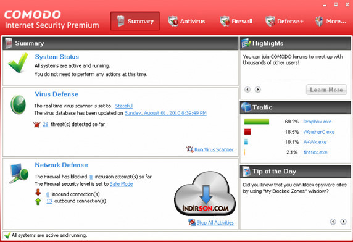Show next Highlights item

[x=258, y=90]
